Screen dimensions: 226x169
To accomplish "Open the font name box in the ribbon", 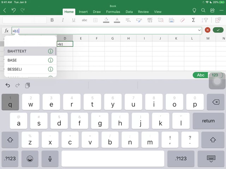I will 18,20.
